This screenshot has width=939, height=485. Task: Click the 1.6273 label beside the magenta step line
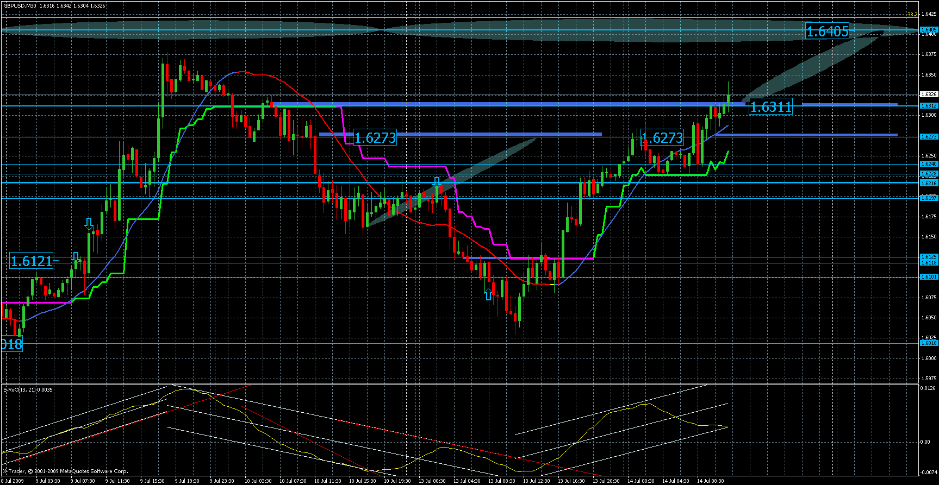(x=375, y=138)
